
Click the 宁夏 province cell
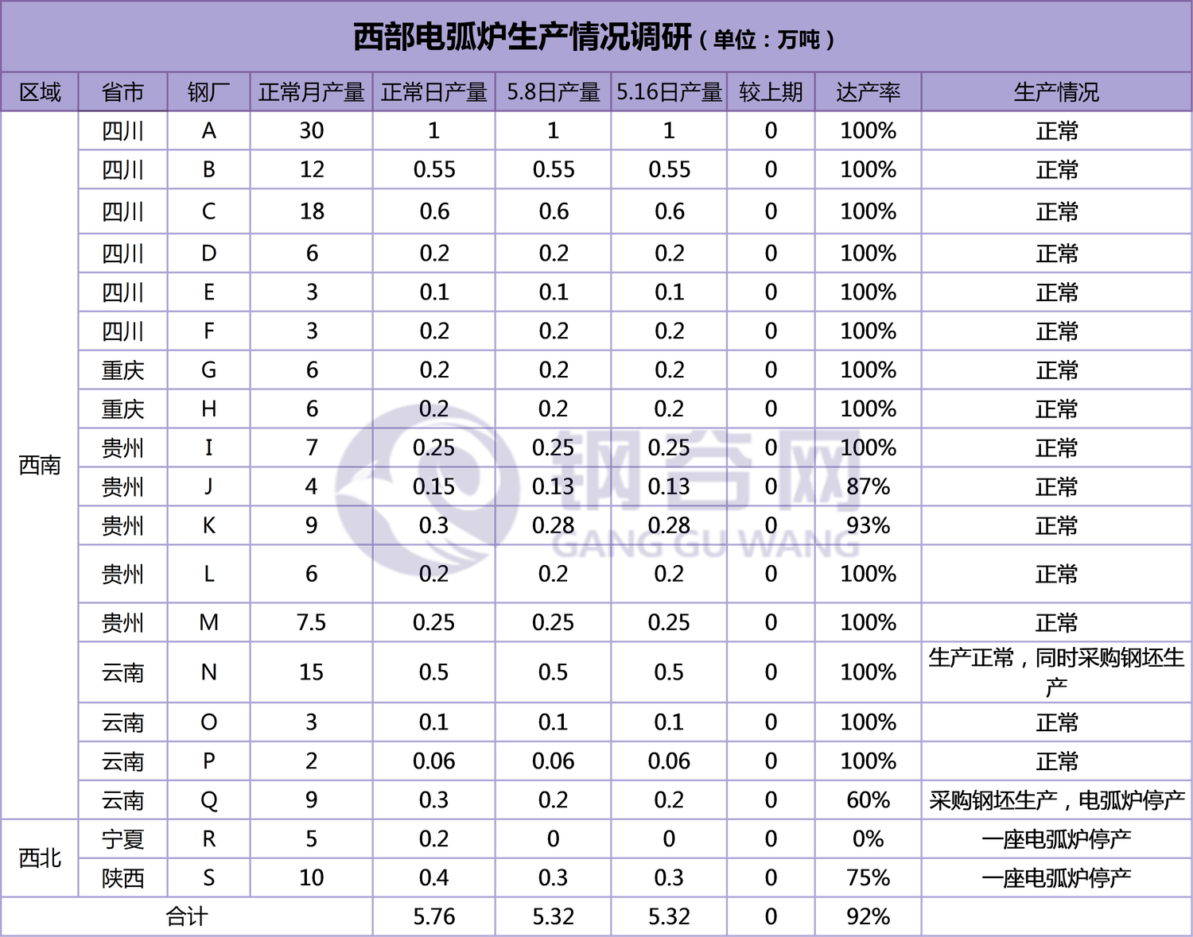click(123, 839)
